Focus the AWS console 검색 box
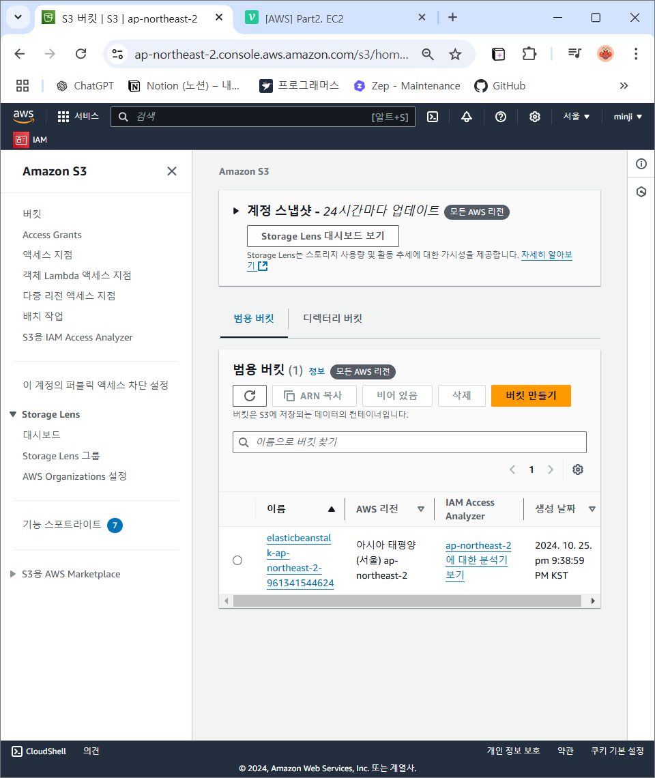The width and height of the screenshot is (655, 778). click(263, 117)
